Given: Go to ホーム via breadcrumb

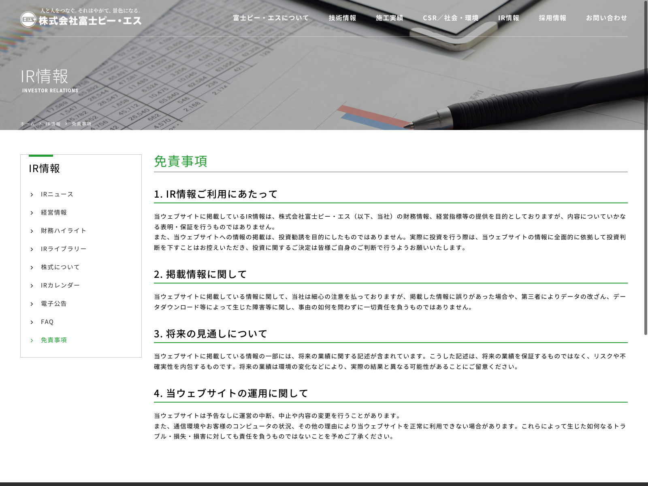Looking at the screenshot, I should click(28, 124).
